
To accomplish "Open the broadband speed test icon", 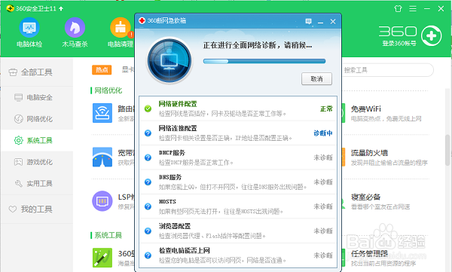I will (102, 157).
